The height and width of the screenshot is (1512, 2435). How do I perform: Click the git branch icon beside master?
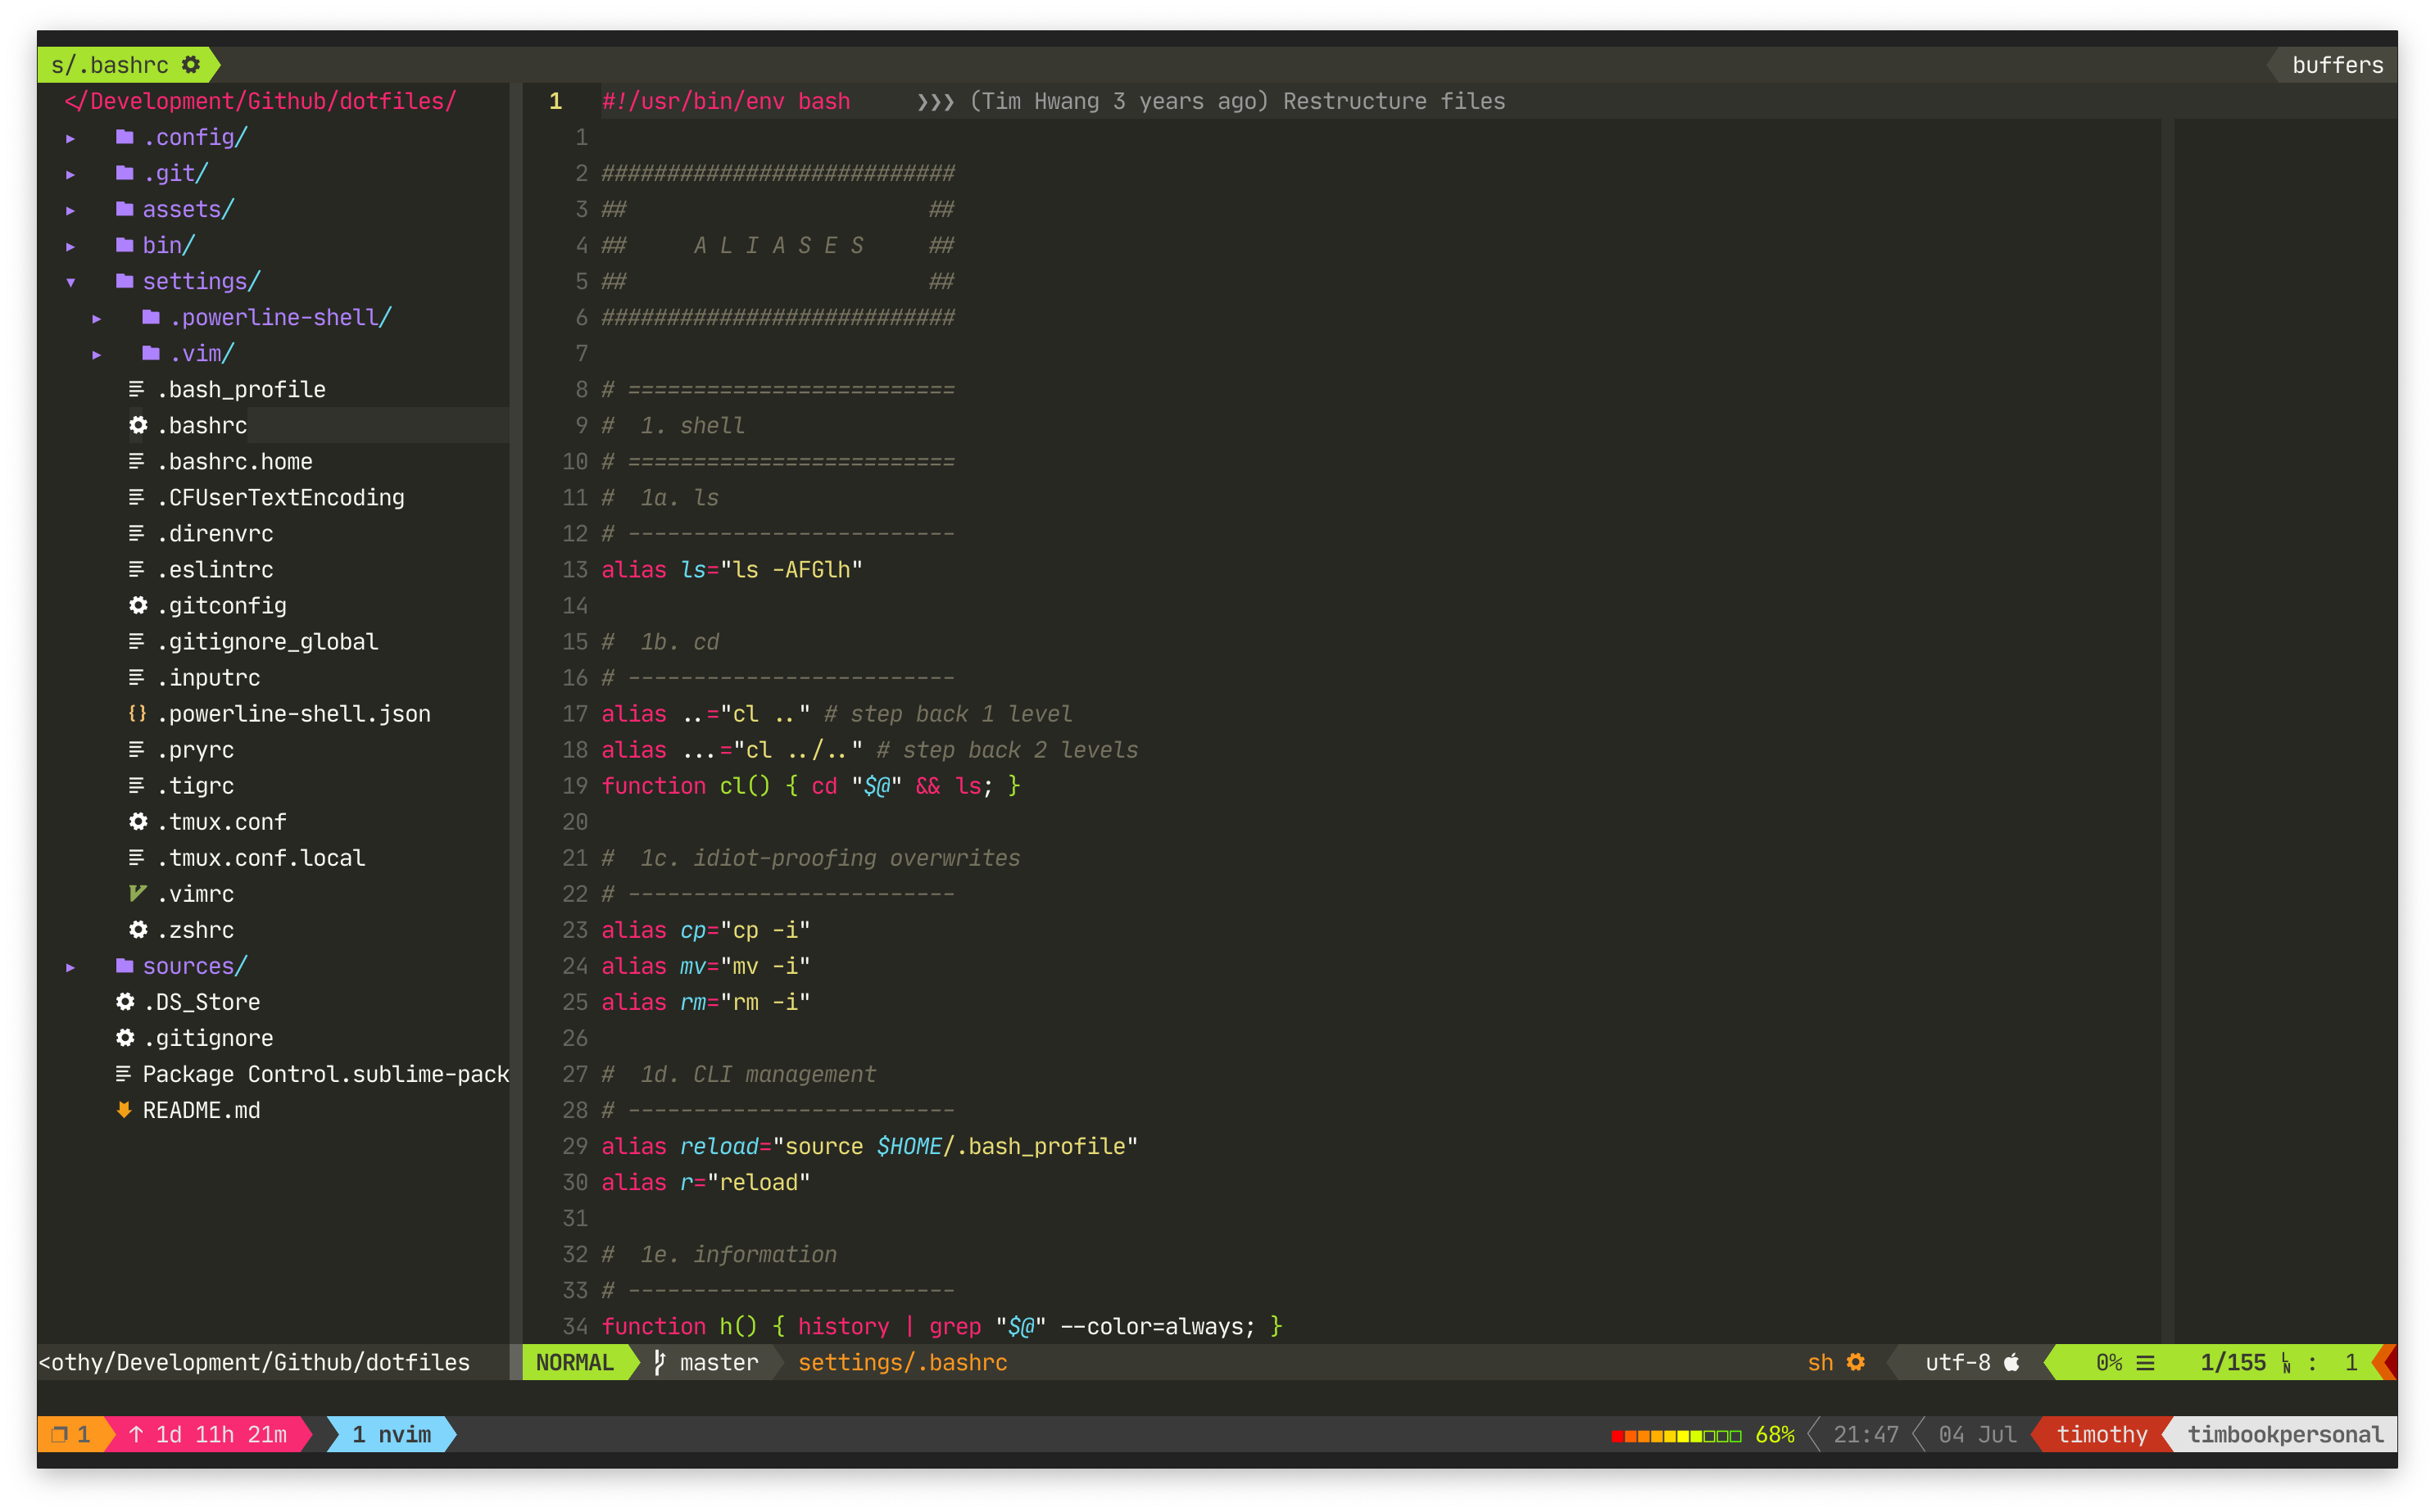coord(660,1362)
